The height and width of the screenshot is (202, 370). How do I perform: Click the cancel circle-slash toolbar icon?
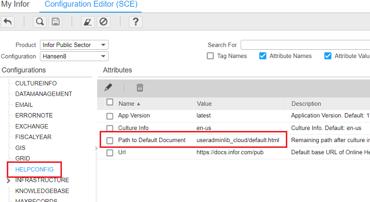click(x=103, y=22)
